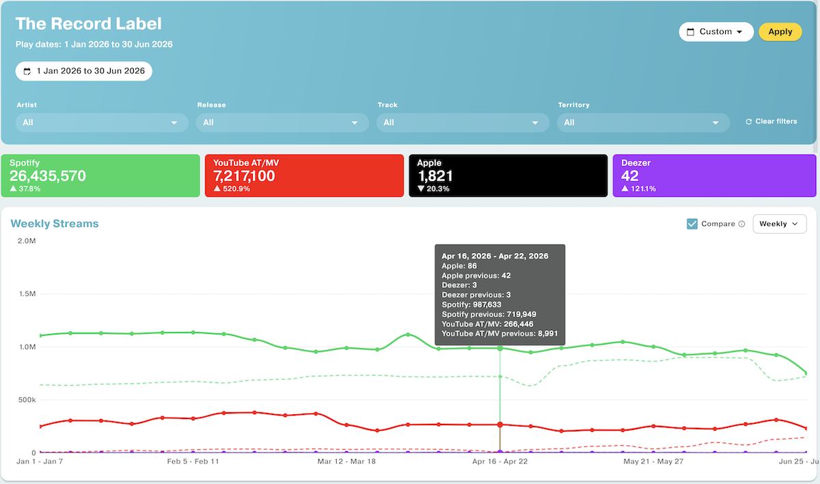Click the Spotify data point for Apr 16 - Apr 22
This screenshot has height=484, width=820.
pos(500,348)
